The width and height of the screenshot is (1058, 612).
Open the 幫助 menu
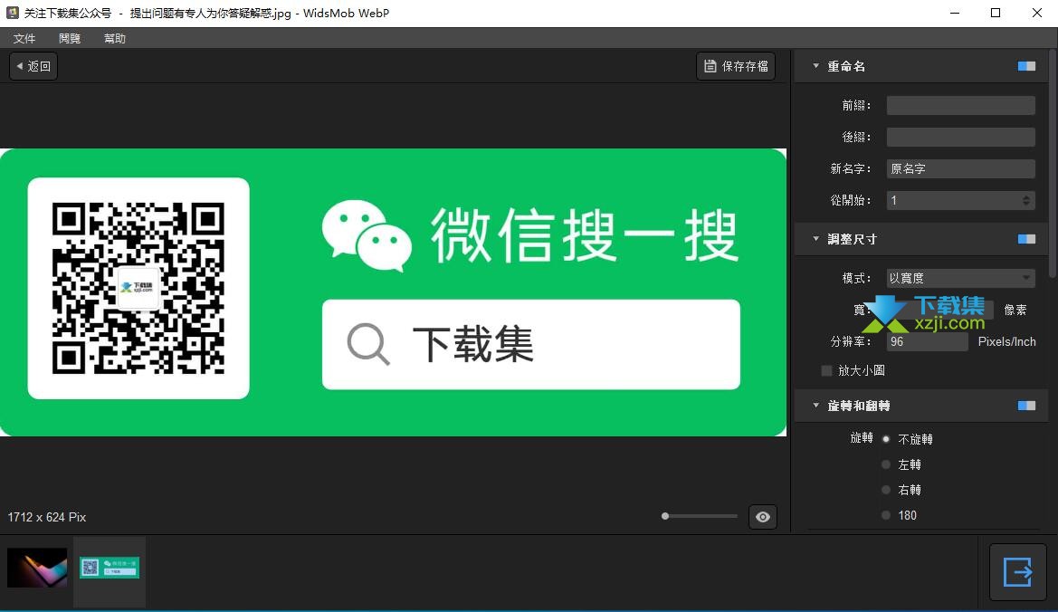coord(115,38)
